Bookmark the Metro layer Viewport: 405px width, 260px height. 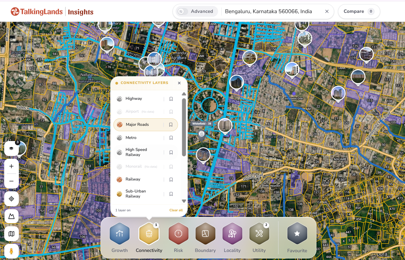pos(171,138)
